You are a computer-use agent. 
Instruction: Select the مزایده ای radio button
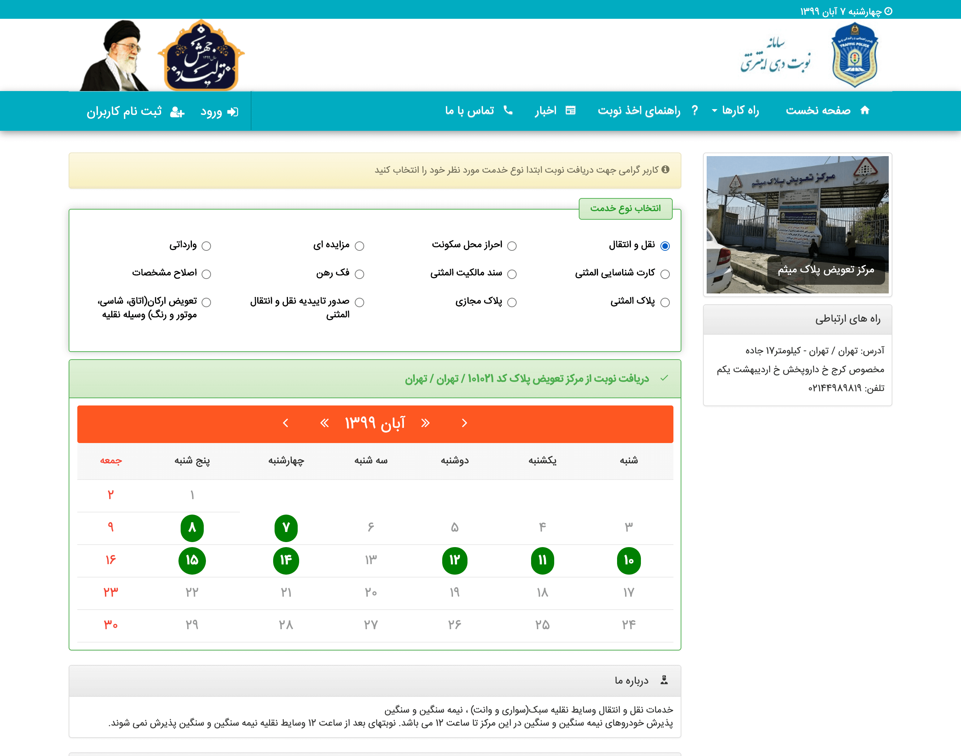click(359, 246)
